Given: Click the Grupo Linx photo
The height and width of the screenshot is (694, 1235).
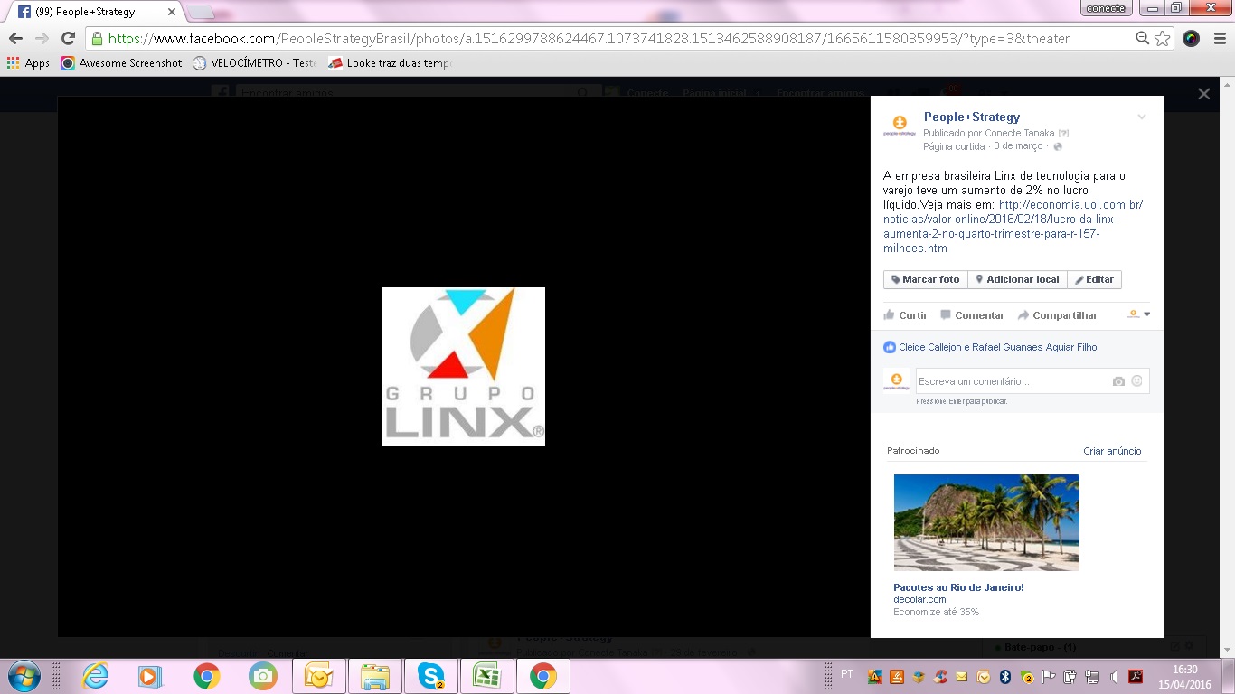Looking at the screenshot, I should (464, 367).
